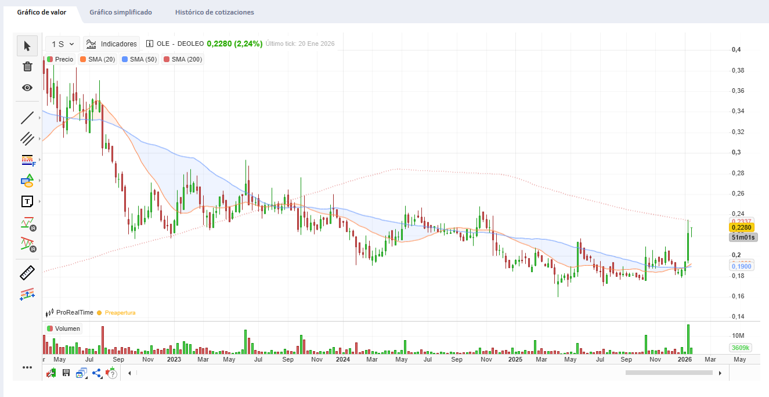Click the Último tick: 20 Ene 2026 text
Image resolution: width=769 pixels, height=397 pixels.
tap(300, 44)
